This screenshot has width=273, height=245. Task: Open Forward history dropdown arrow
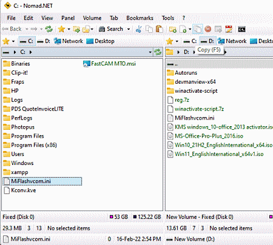coord(41,29)
